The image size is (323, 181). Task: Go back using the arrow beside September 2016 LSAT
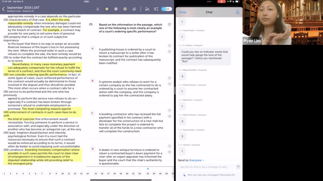point(4,9)
